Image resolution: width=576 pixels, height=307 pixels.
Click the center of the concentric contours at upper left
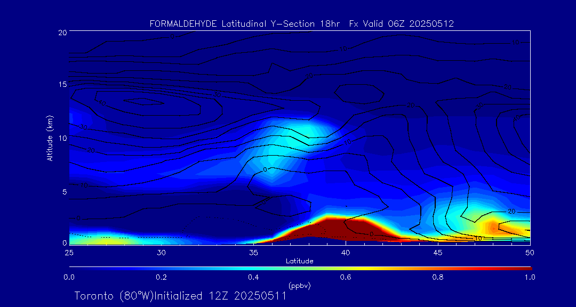(x=143, y=101)
